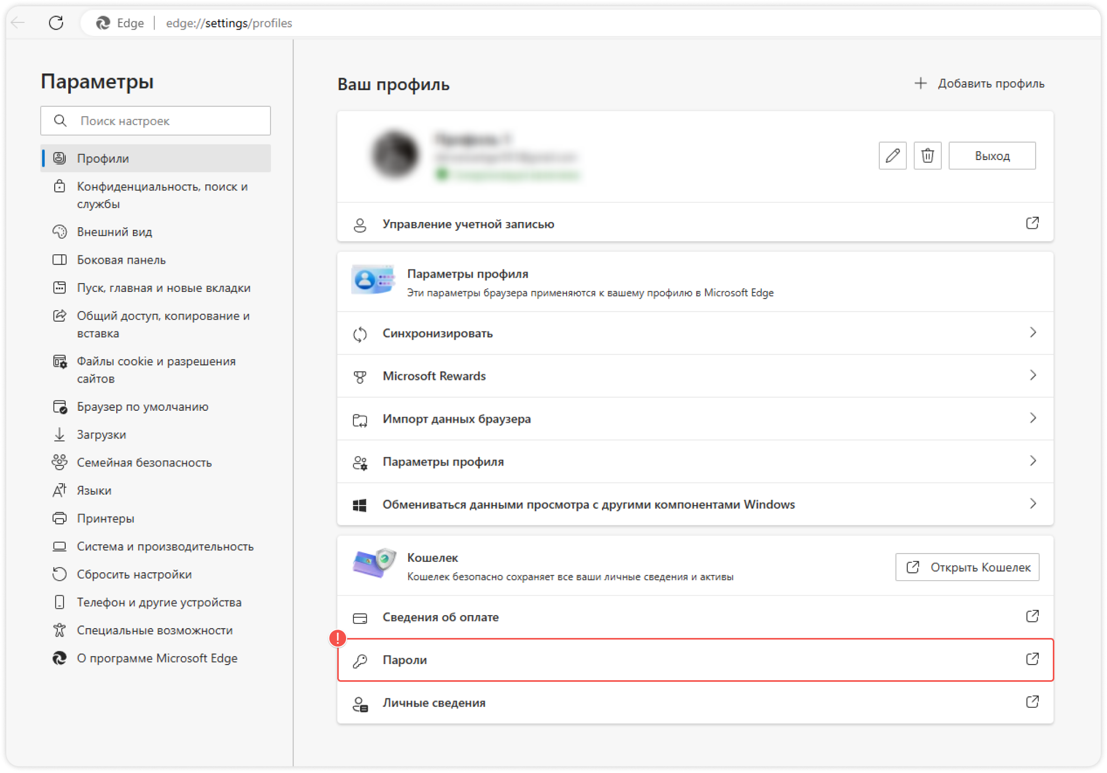Open the Microsoft Rewards row
Image resolution: width=1107 pixels, height=773 pixels.
click(x=695, y=376)
